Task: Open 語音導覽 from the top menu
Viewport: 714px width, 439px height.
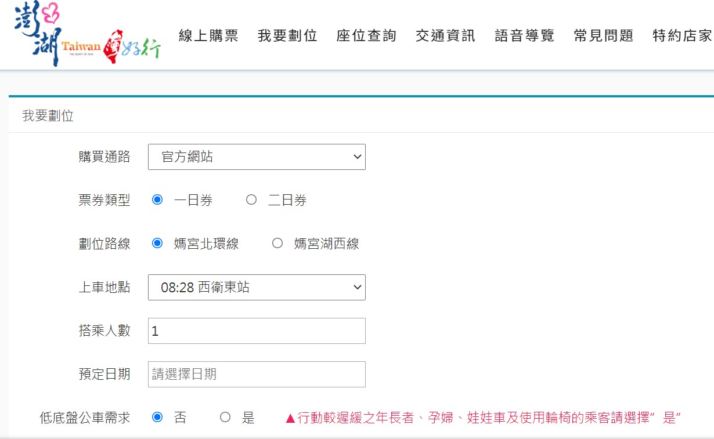Action: pyautogui.click(x=524, y=36)
